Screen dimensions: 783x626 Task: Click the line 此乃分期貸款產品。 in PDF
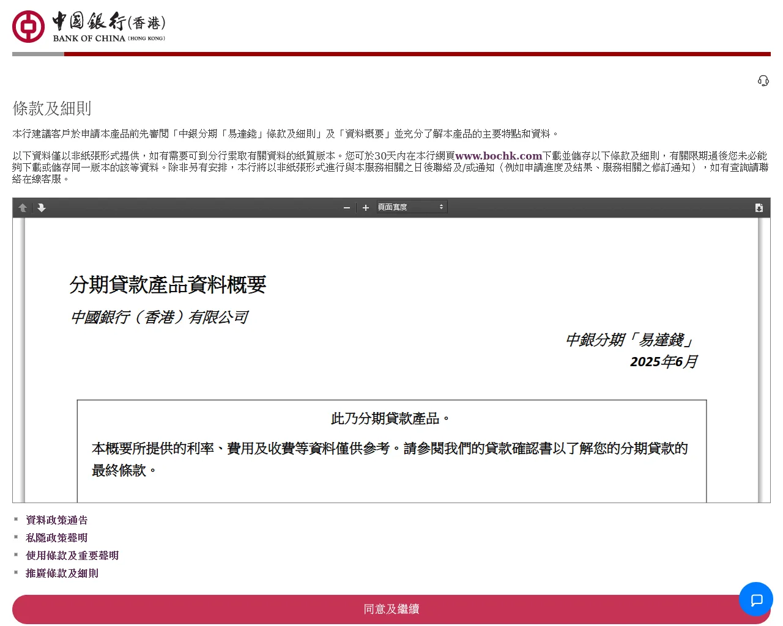[x=391, y=419]
